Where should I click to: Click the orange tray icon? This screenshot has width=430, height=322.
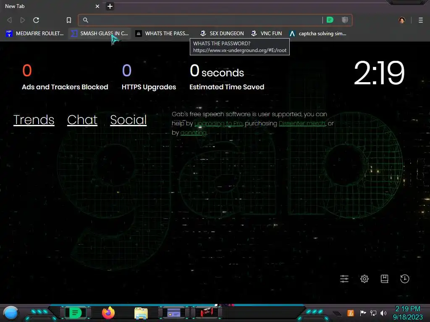(351, 313)
